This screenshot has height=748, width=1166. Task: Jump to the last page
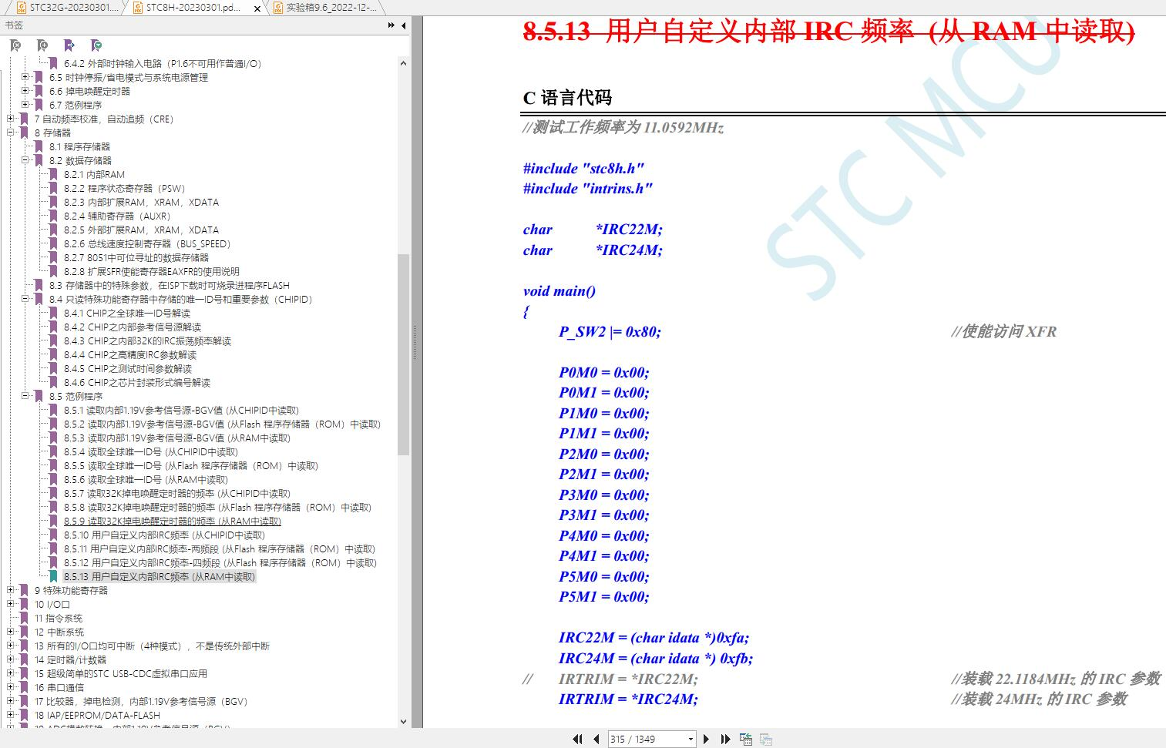tap(725, 739)
